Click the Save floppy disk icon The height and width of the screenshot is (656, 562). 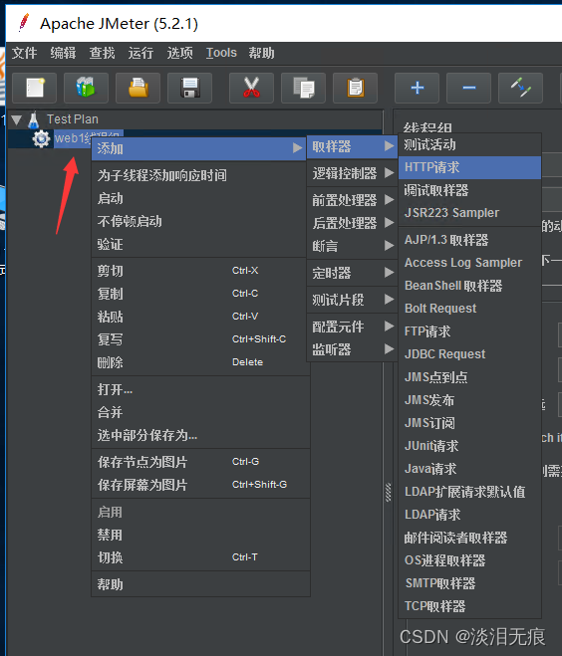(x=189, y=88)
